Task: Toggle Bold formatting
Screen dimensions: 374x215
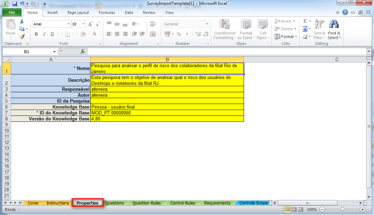Action: [x=36, y=34]
